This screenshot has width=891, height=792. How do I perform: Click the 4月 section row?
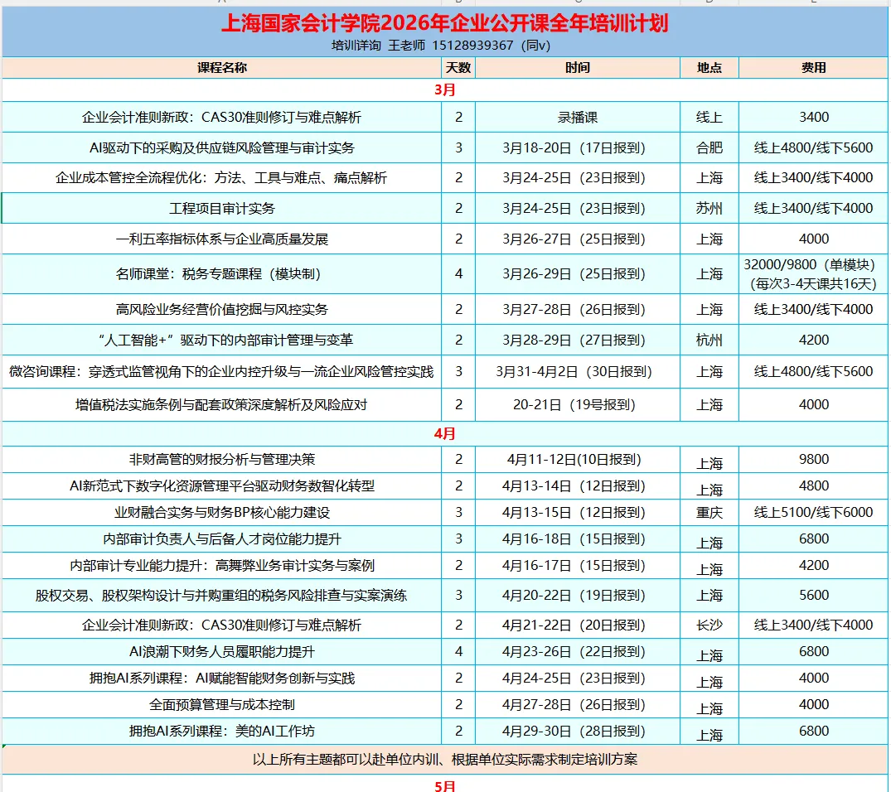(444, 433)
